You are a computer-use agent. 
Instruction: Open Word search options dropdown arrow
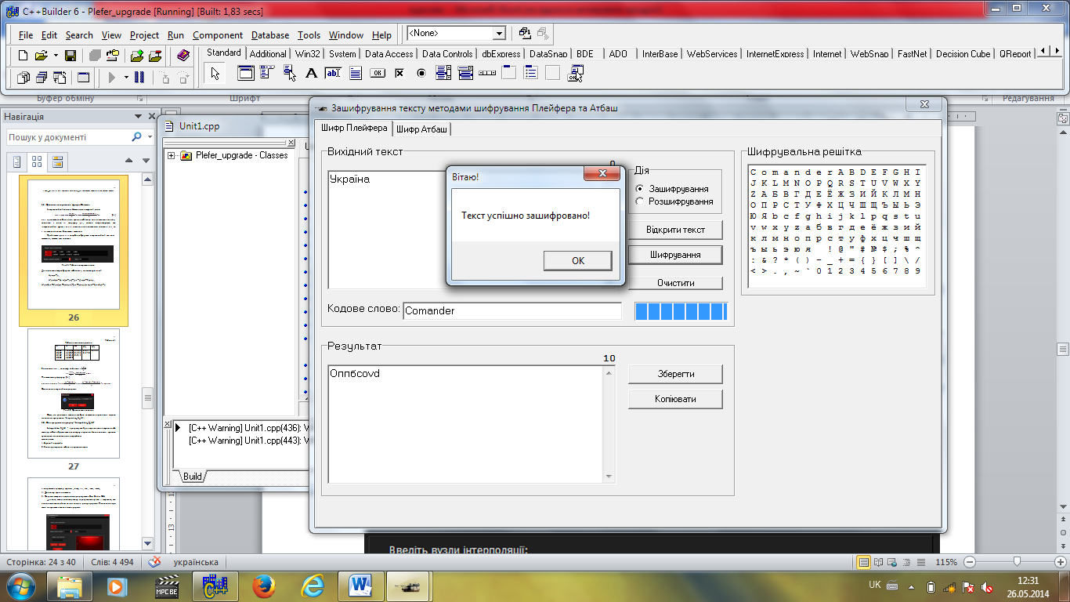(x=148, y=137)
